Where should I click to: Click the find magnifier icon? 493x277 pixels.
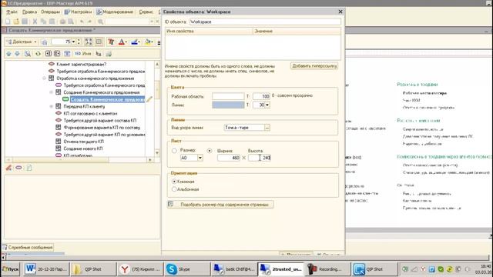click(x=100, y=22)
